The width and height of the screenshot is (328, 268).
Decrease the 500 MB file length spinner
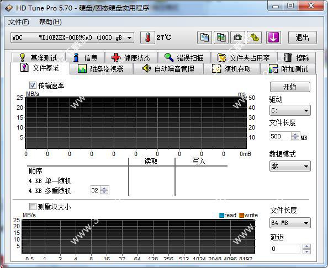pos(295,138)
